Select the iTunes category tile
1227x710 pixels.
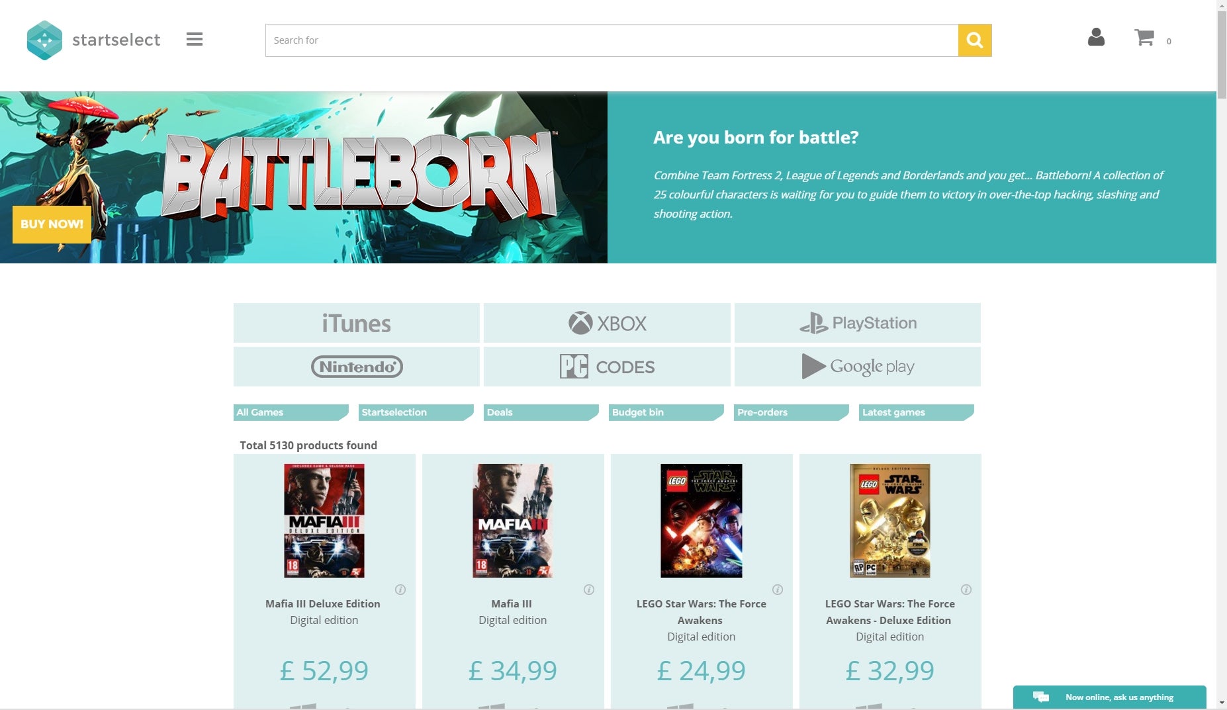(357, 323)
